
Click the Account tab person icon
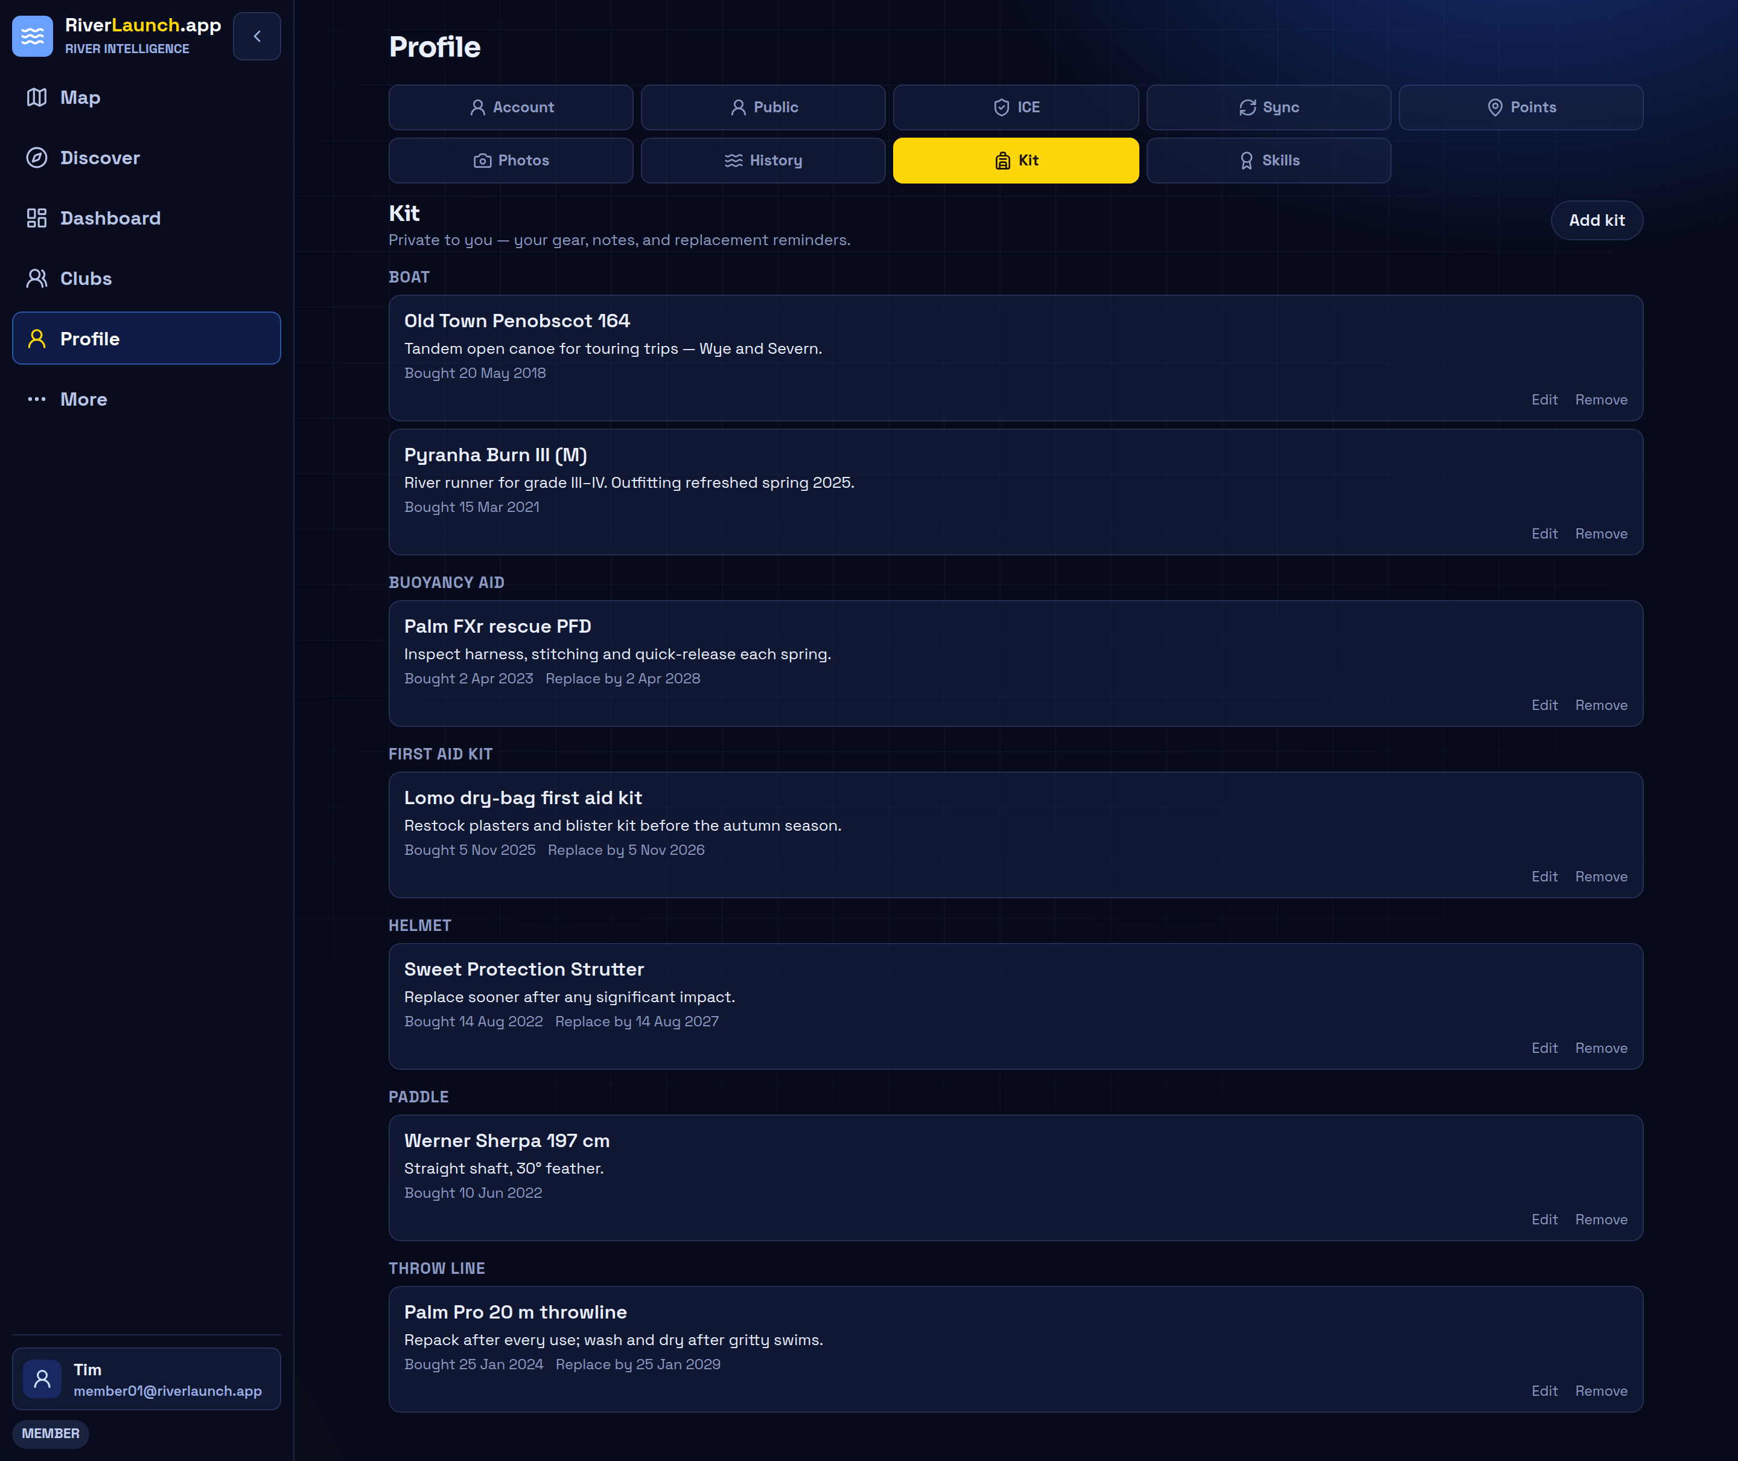pos(478,107)
